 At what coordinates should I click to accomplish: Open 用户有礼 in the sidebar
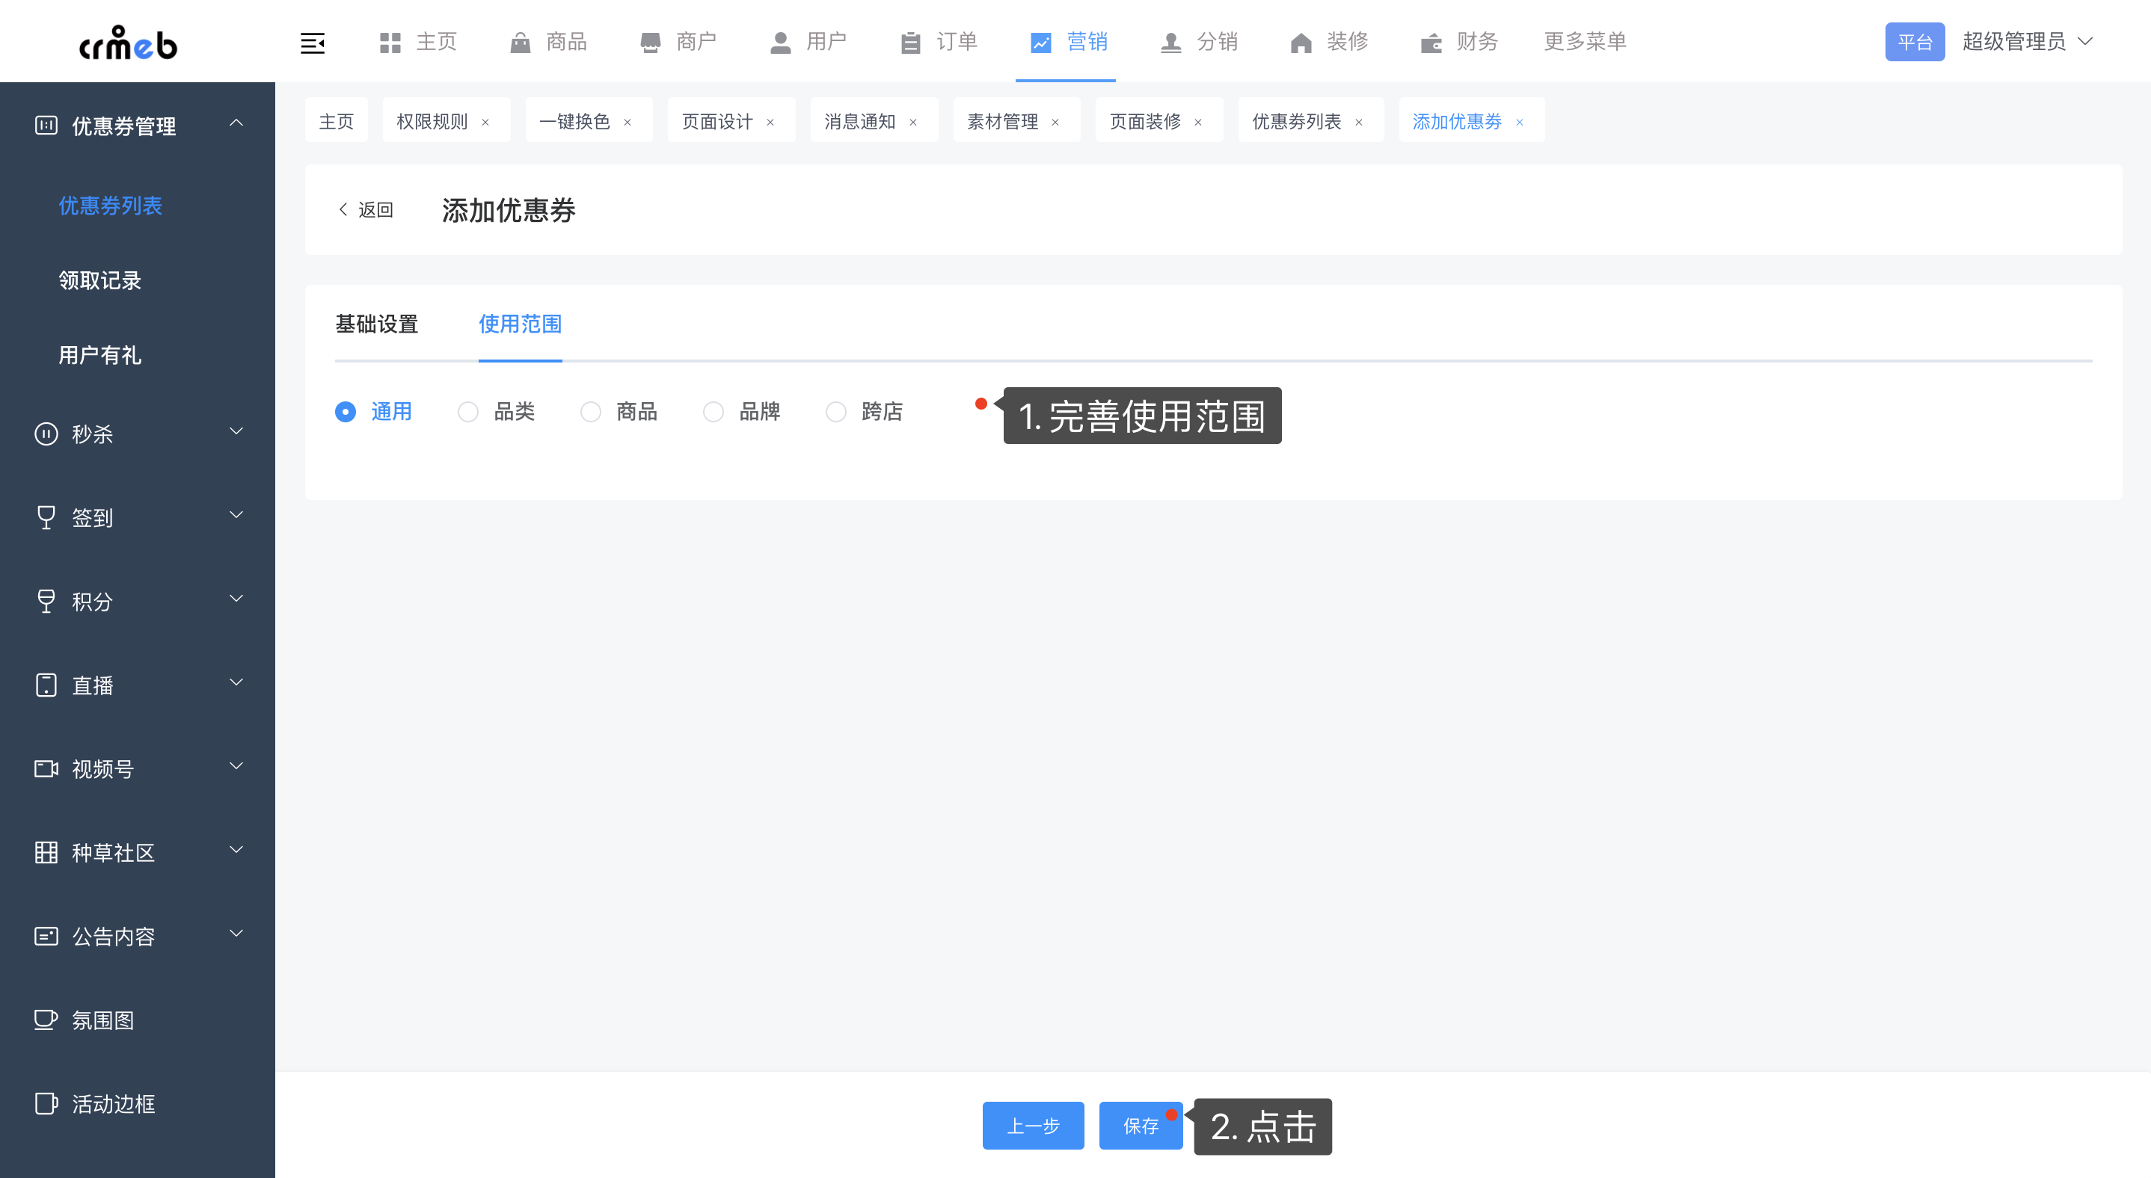pyautogui.click(x=100, y=355)
